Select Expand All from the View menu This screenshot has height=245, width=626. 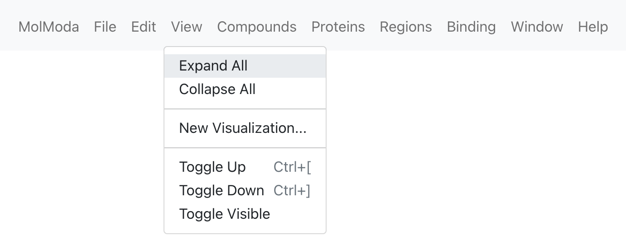[x=245, y=66]
